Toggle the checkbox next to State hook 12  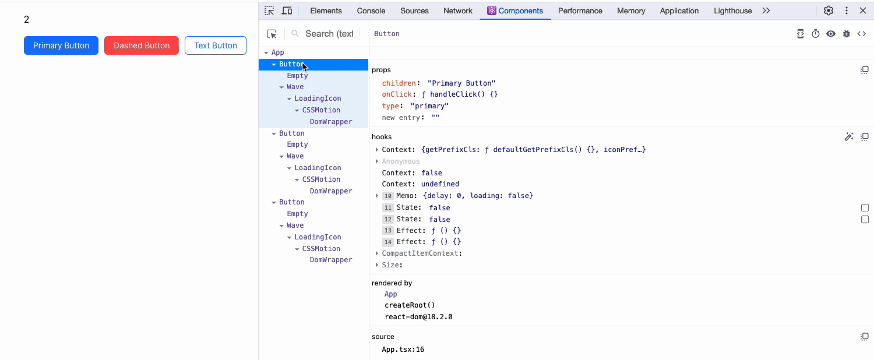pyautogui.click(x=865, y=219)
